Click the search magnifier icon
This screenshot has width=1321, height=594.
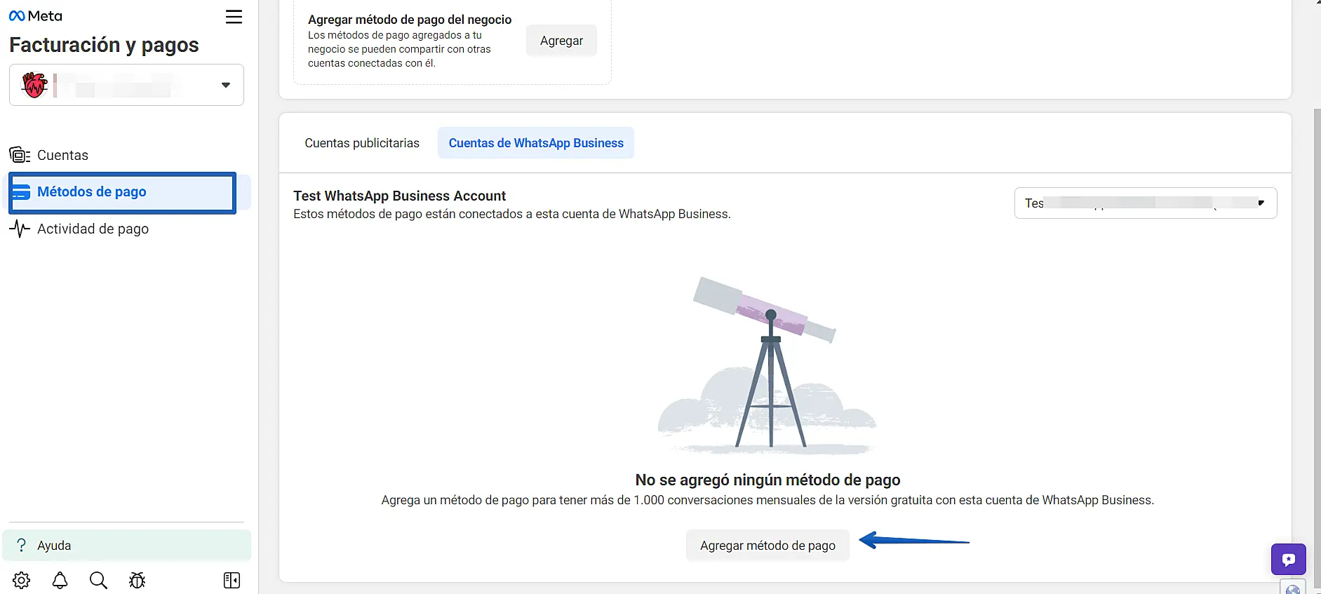tap(98, 580)
